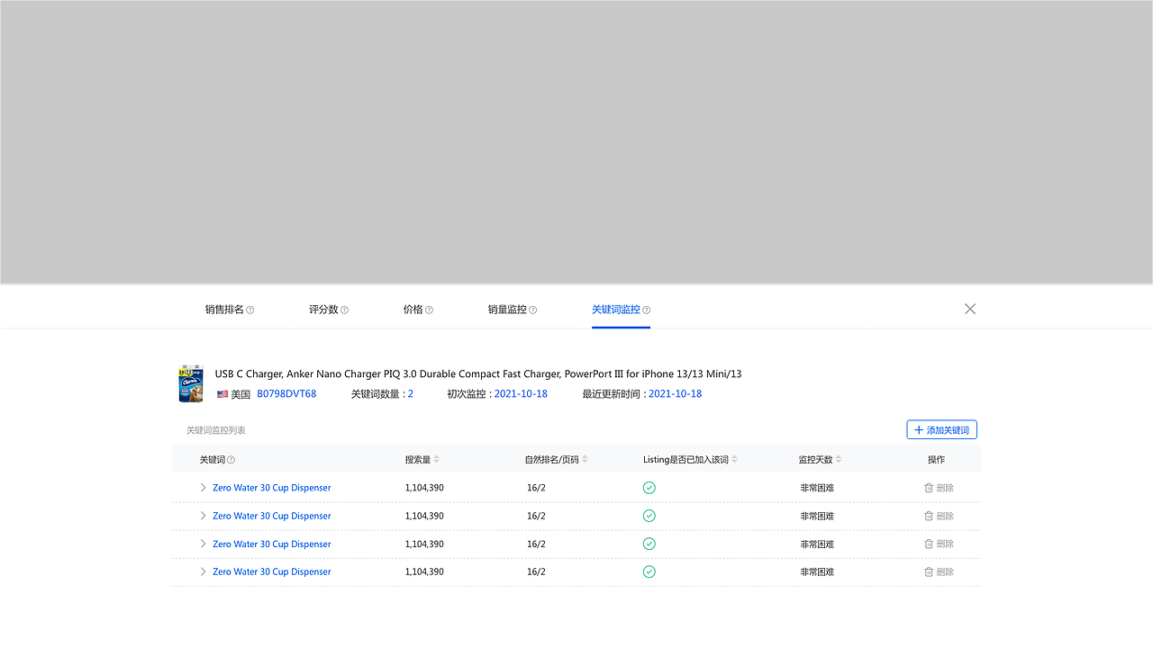The image size is (1153, 648).
Task: Click the keyword count value 2
Action: coord(411,394)
